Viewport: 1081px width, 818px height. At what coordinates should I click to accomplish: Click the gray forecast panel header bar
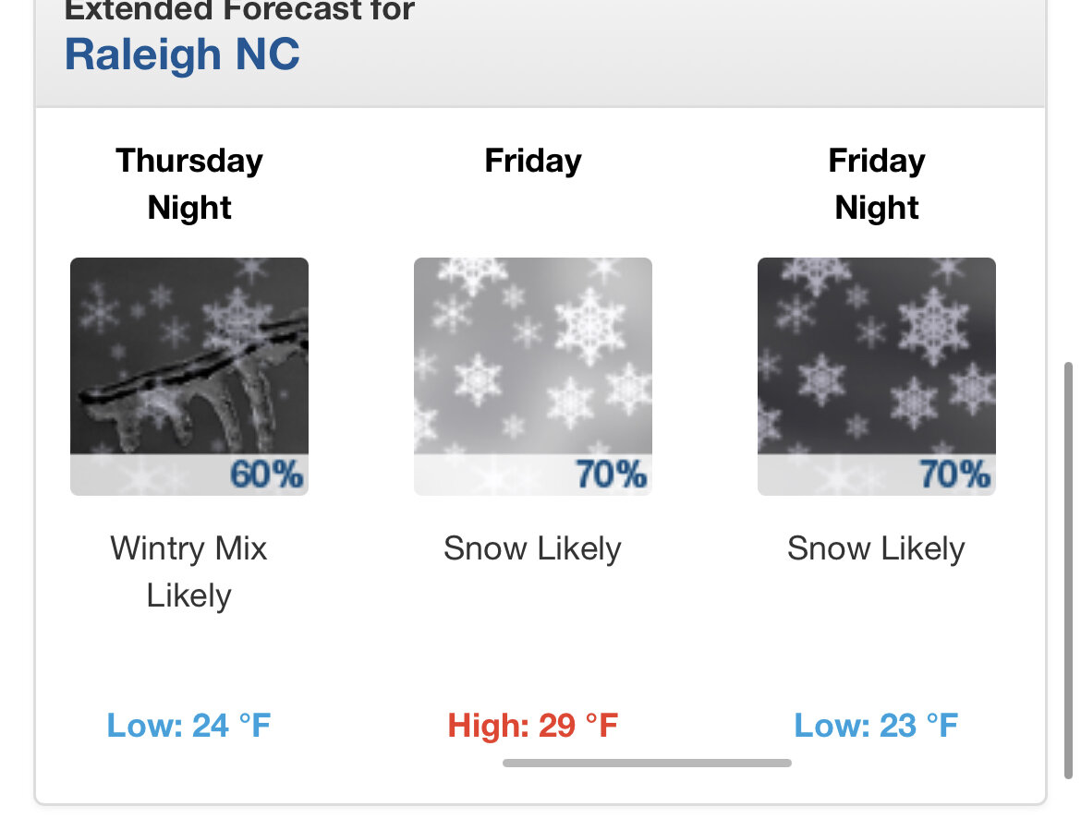click(540, 53)
